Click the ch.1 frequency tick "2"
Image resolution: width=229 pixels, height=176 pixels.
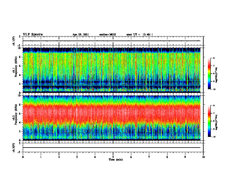pos(20,84)
